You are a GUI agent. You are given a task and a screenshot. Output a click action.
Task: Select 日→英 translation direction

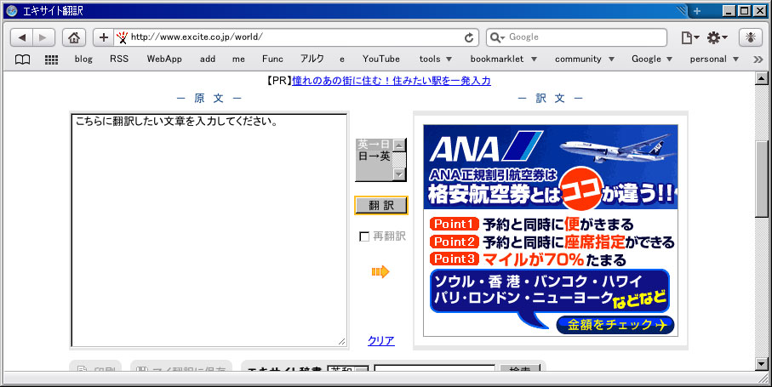(x=374, y=157)
